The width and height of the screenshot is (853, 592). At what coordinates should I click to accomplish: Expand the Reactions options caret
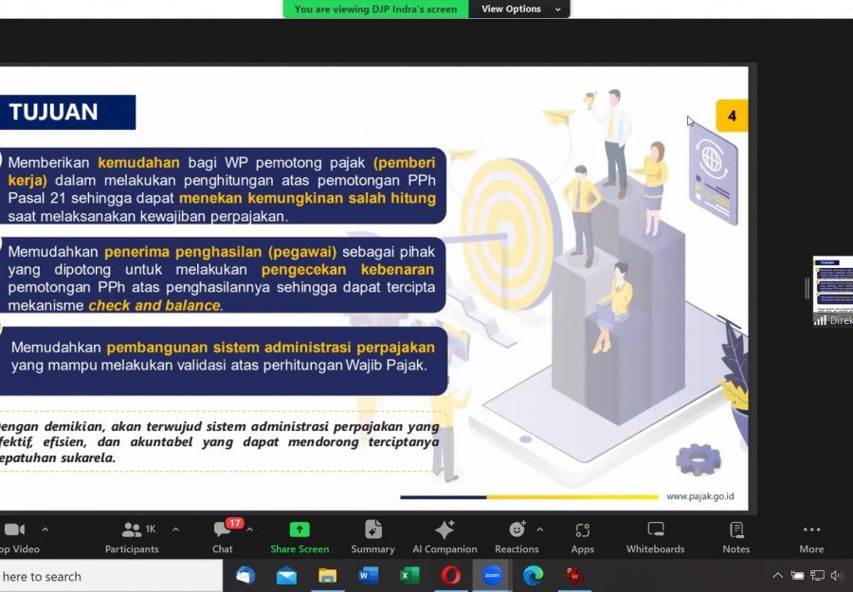(540, 529)
